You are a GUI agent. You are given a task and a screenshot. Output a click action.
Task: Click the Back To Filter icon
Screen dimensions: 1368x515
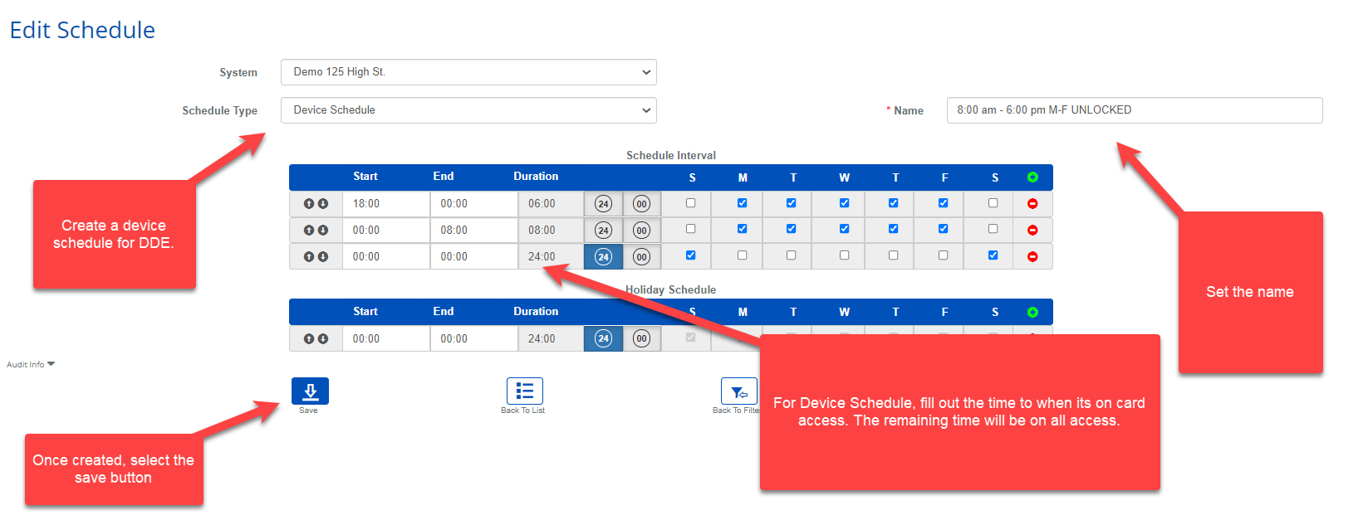pyautogui.click(x=738, y=391)
